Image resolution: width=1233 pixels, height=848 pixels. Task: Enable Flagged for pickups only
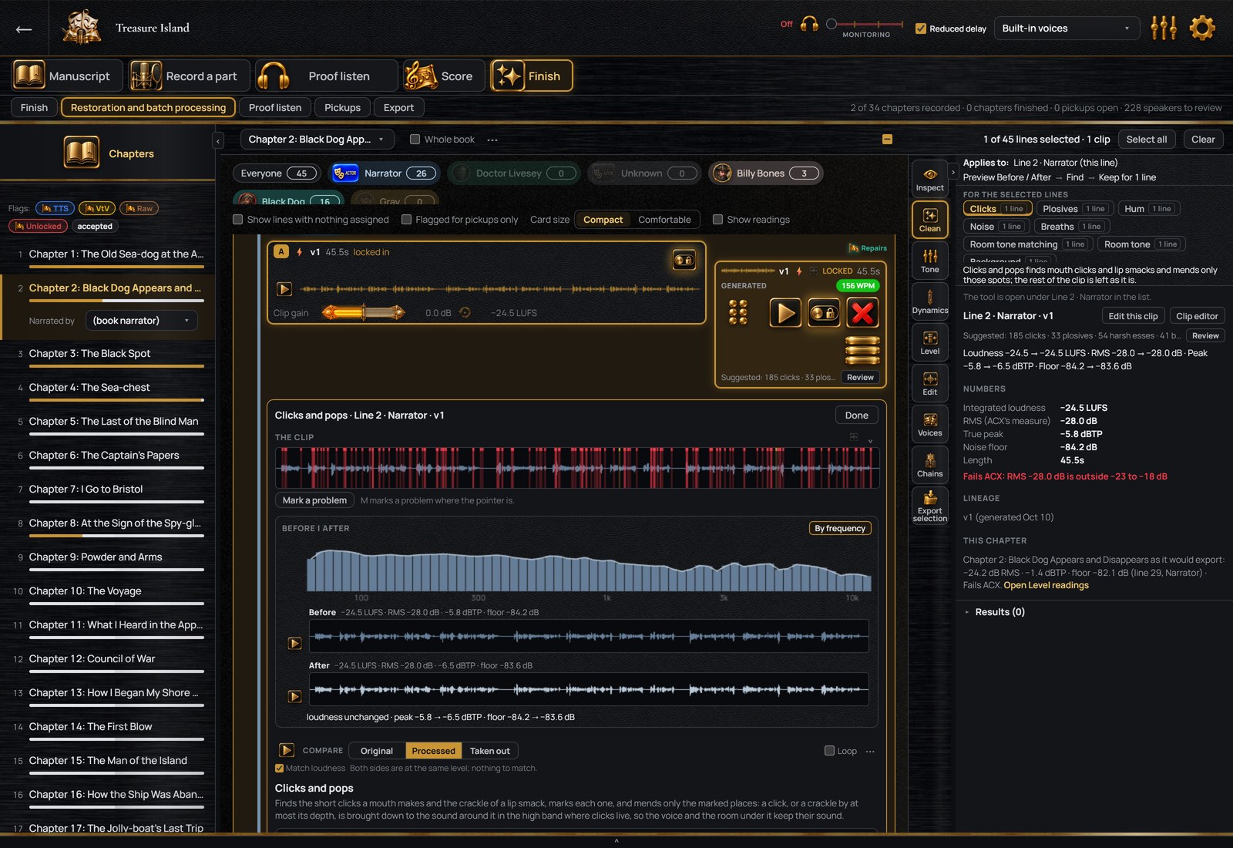[x=406, y=220]
